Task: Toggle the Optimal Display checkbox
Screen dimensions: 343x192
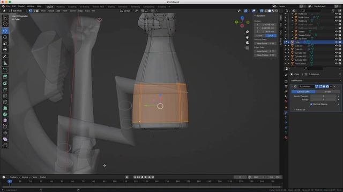Action: (311, 105)
